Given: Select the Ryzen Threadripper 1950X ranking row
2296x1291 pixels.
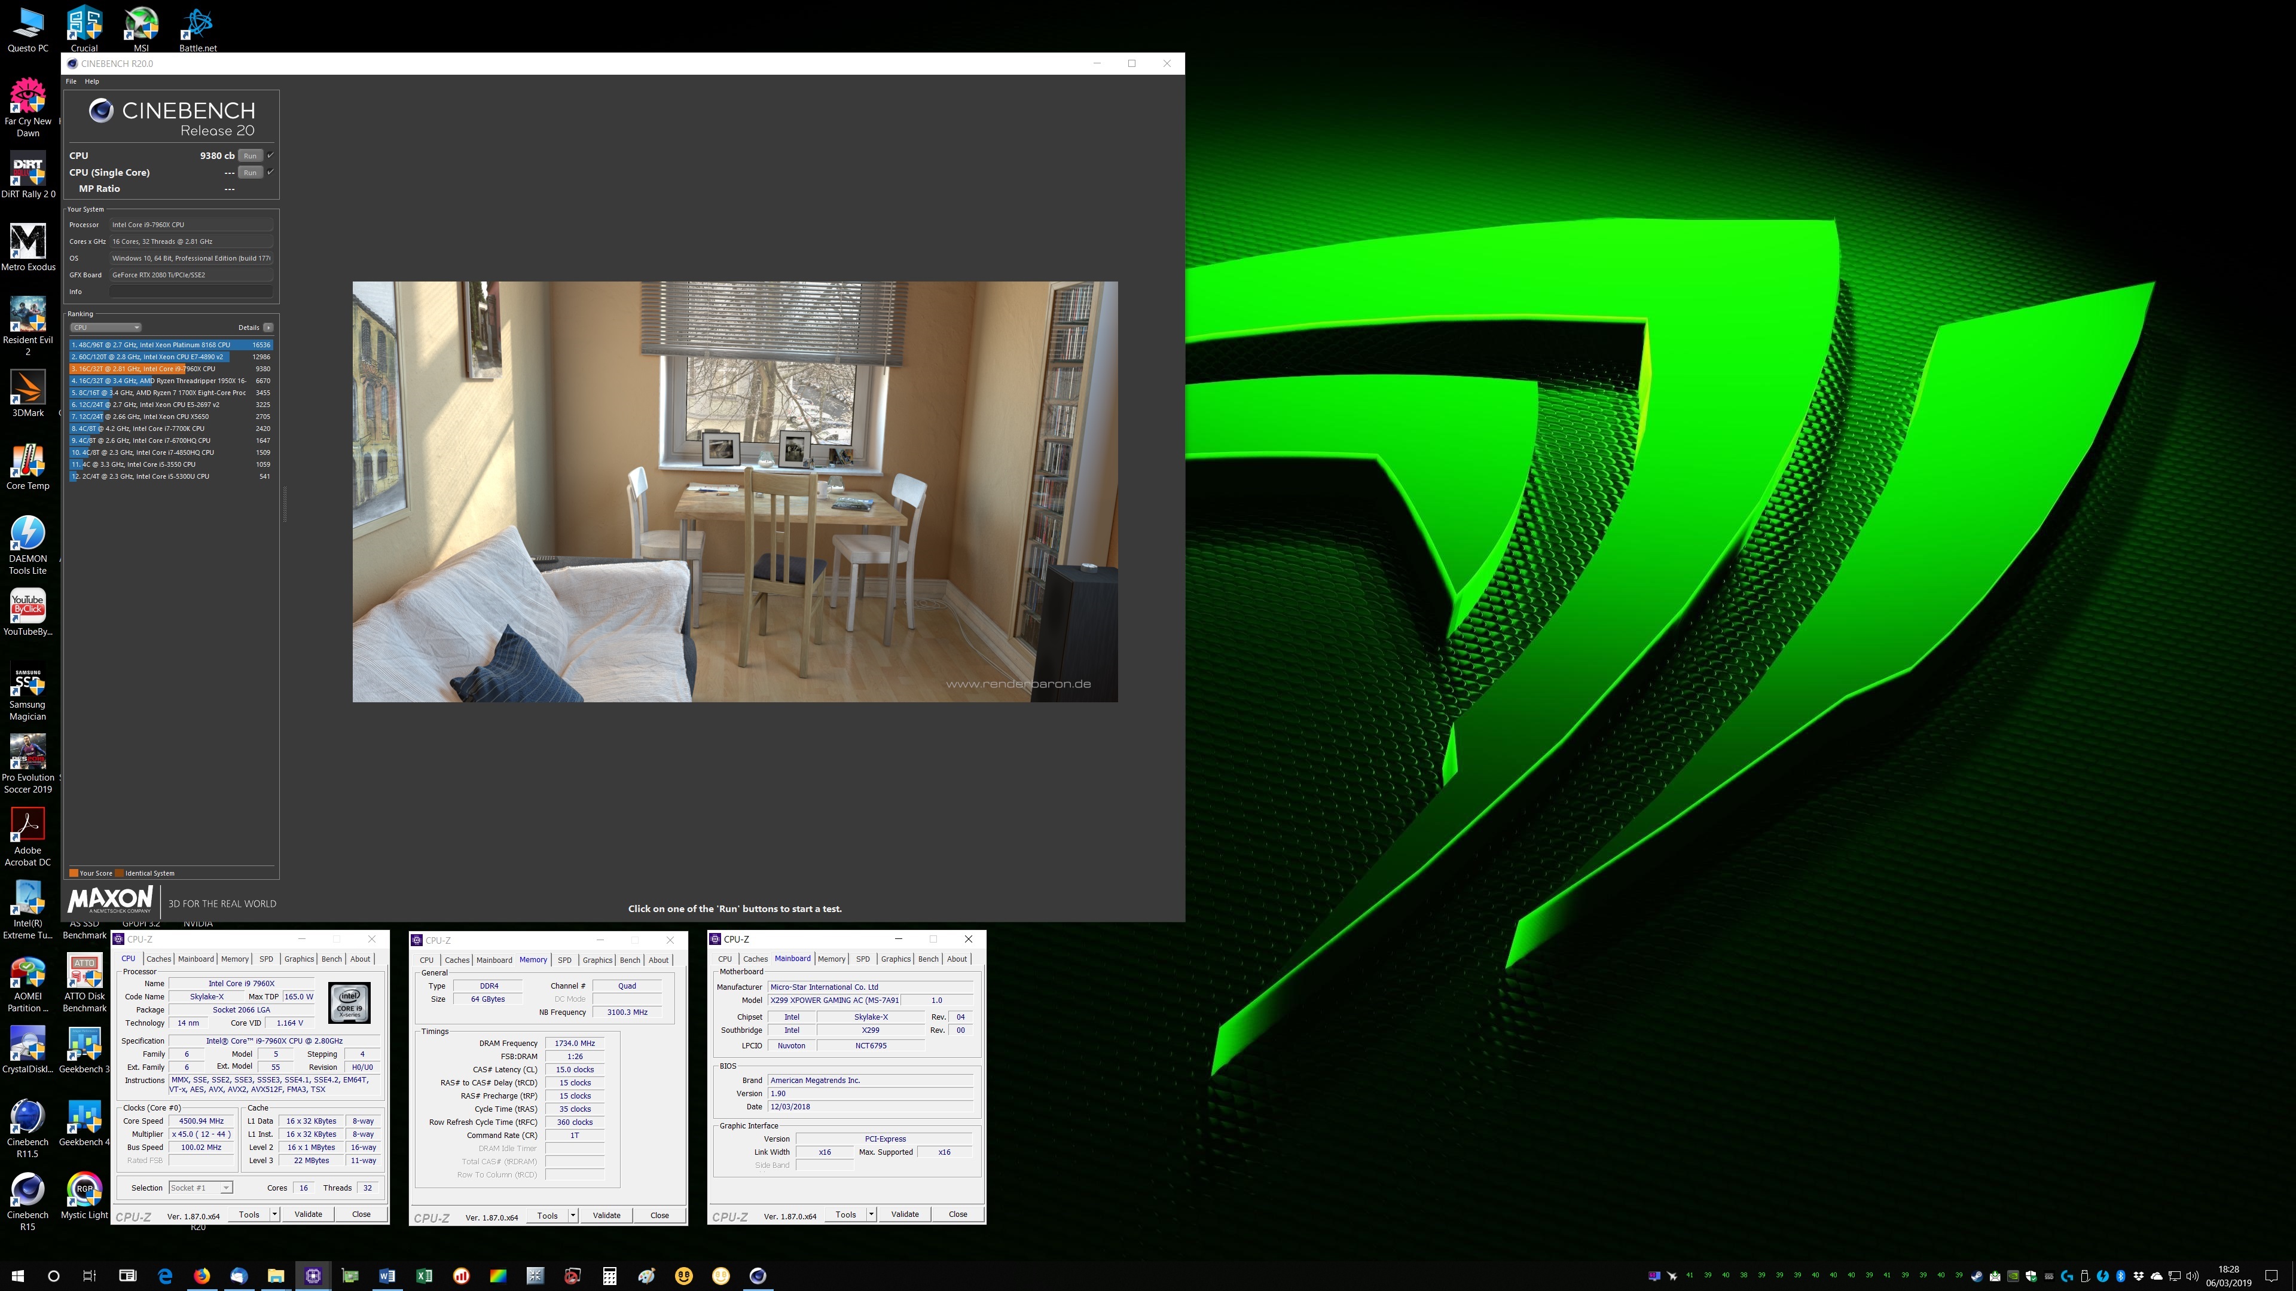Looking at the screenshot, I should pos(171,381).
